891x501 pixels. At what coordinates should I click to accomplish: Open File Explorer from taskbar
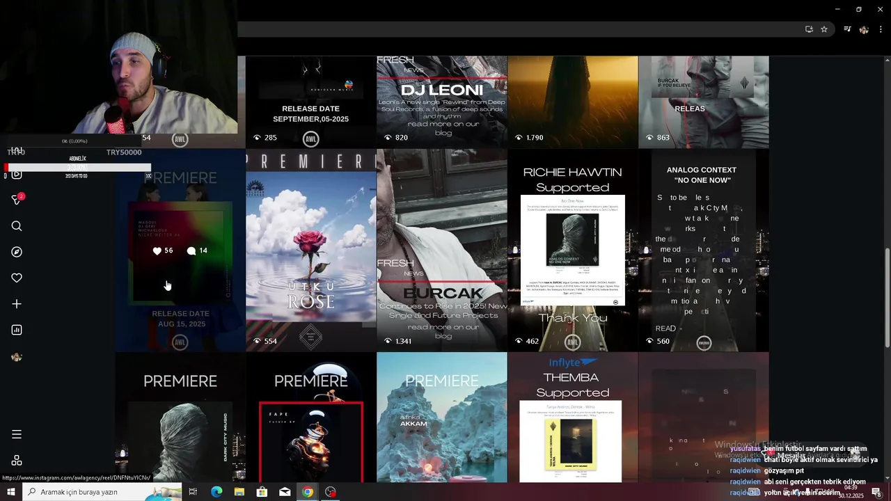239,492
